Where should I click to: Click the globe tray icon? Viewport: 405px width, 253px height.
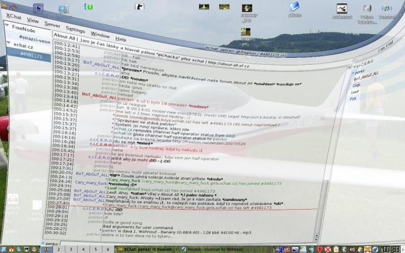375,250
